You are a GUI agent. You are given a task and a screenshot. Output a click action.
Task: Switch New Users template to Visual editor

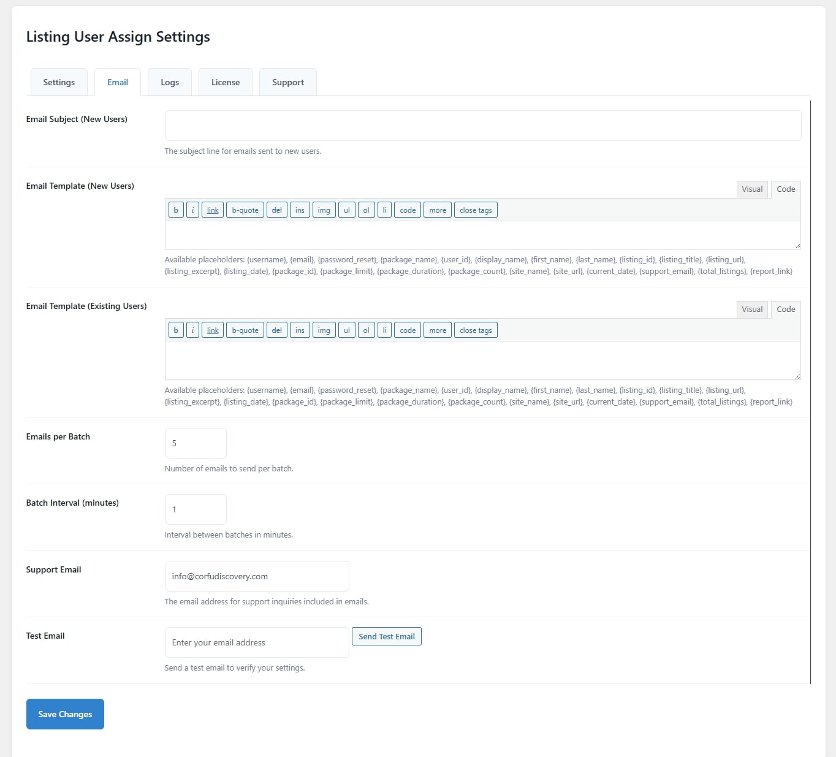[752, 189]
